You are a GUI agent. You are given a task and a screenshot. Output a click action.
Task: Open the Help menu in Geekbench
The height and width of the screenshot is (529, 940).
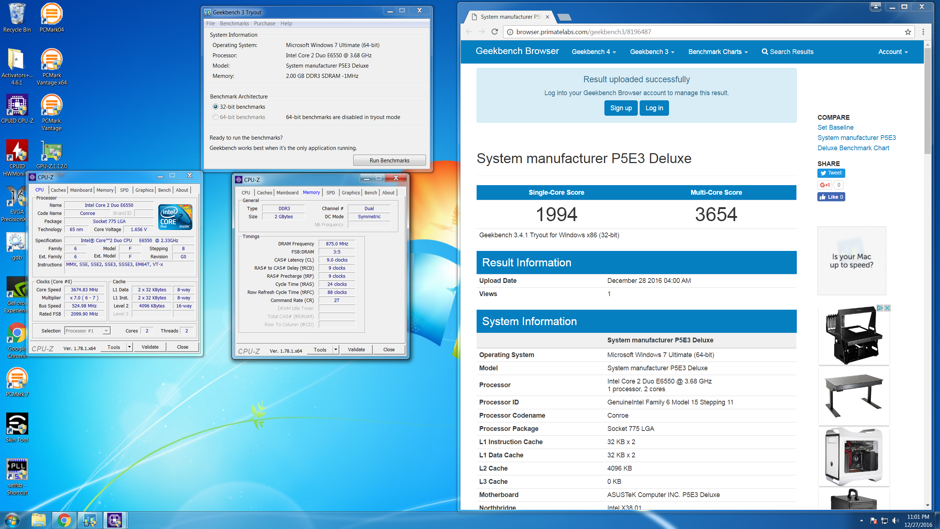(286, 24)
